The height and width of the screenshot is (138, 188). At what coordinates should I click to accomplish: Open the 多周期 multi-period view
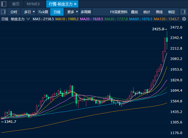86,12
